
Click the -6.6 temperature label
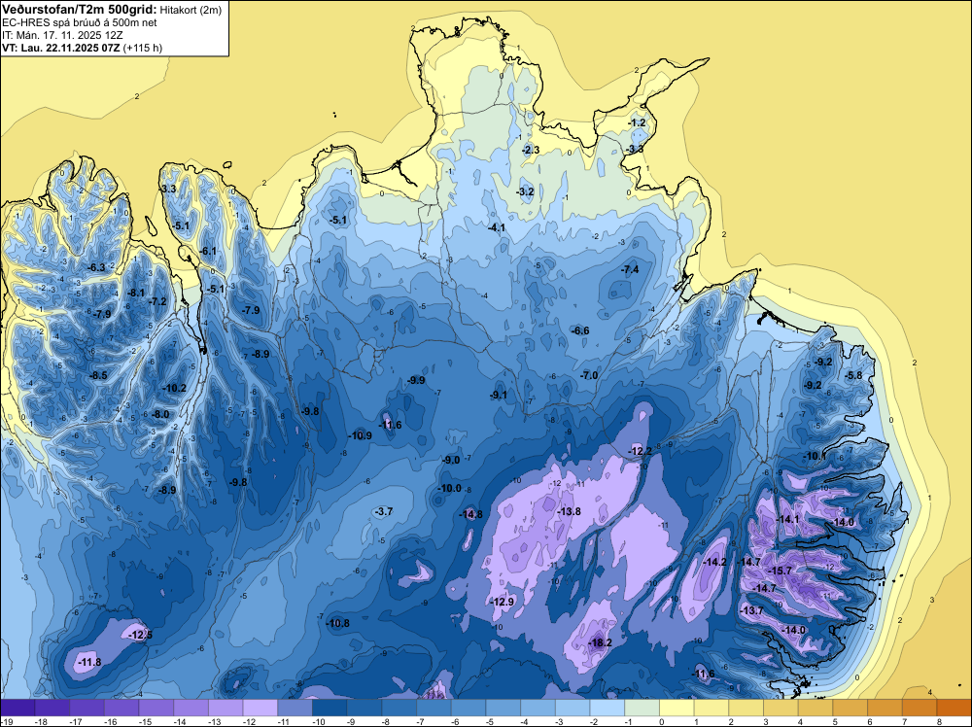[x=580, y=330]
